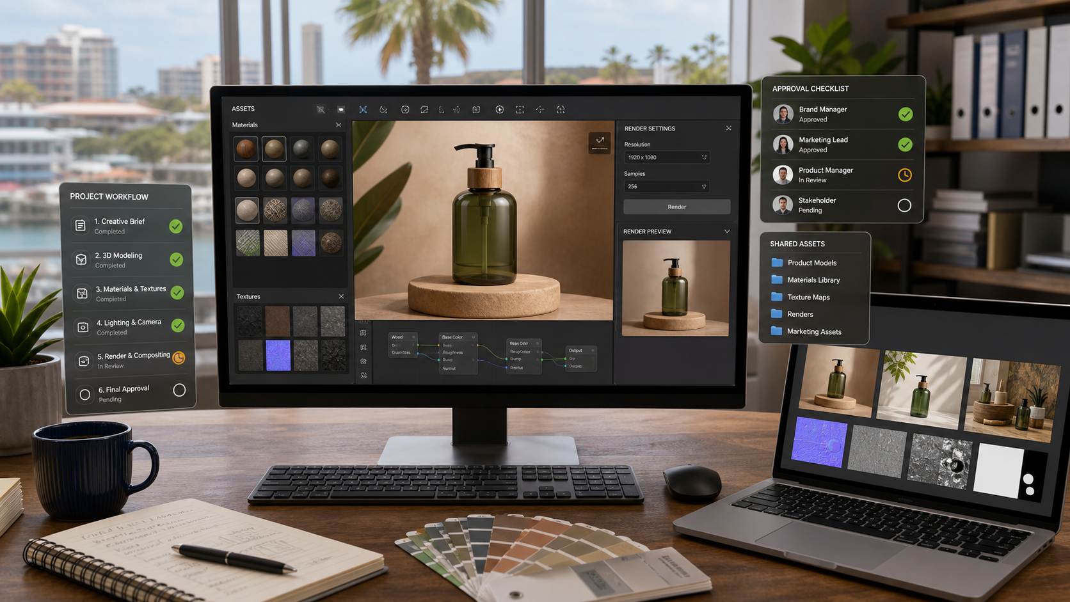Check the Stakeholder pending circle
Screen dimensions: 1070x602
click(904, 205)
